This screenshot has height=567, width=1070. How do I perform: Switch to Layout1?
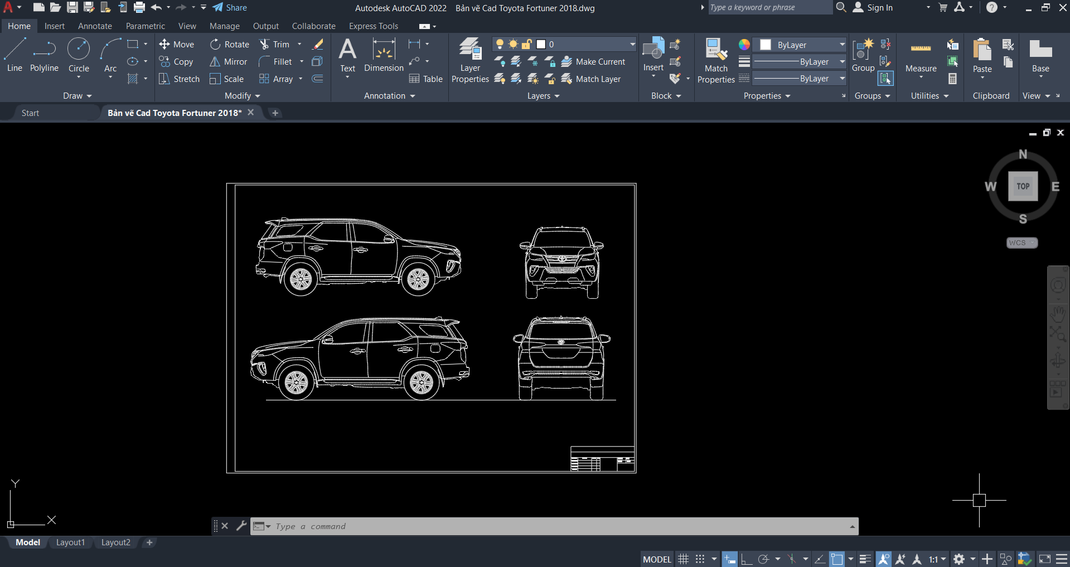pyautogui.click(x=70, y=542)
